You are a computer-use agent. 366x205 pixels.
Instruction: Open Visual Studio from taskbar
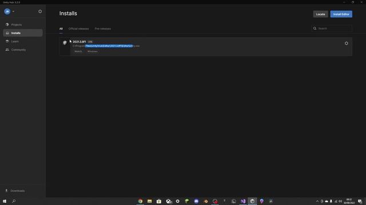coord(243,201)
